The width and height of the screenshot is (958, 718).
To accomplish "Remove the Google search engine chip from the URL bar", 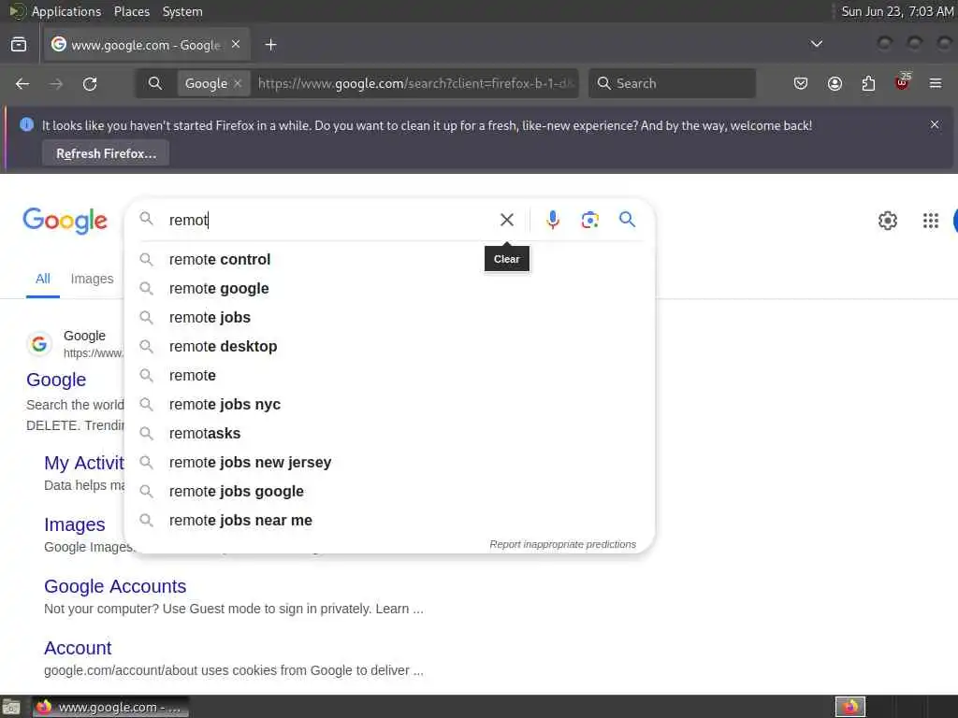I will click(x=238, y=83).
